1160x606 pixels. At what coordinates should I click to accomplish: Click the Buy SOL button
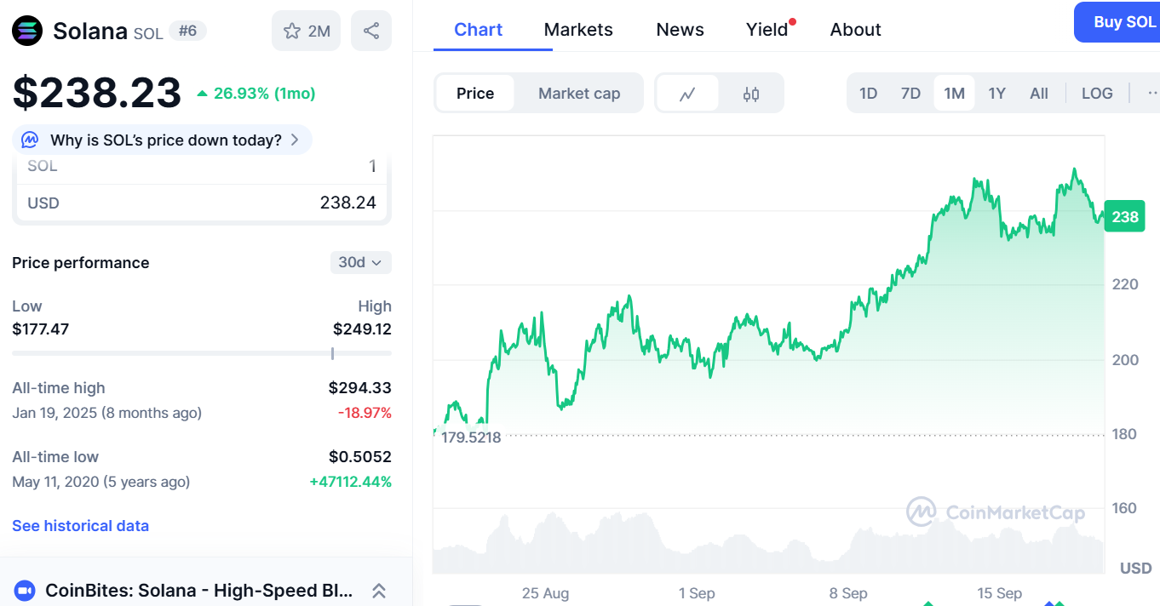1119,22
